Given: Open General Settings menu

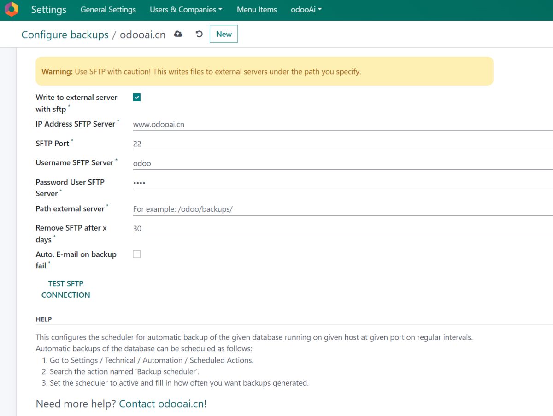Looking at the screenshot, I should click(108, 10).
